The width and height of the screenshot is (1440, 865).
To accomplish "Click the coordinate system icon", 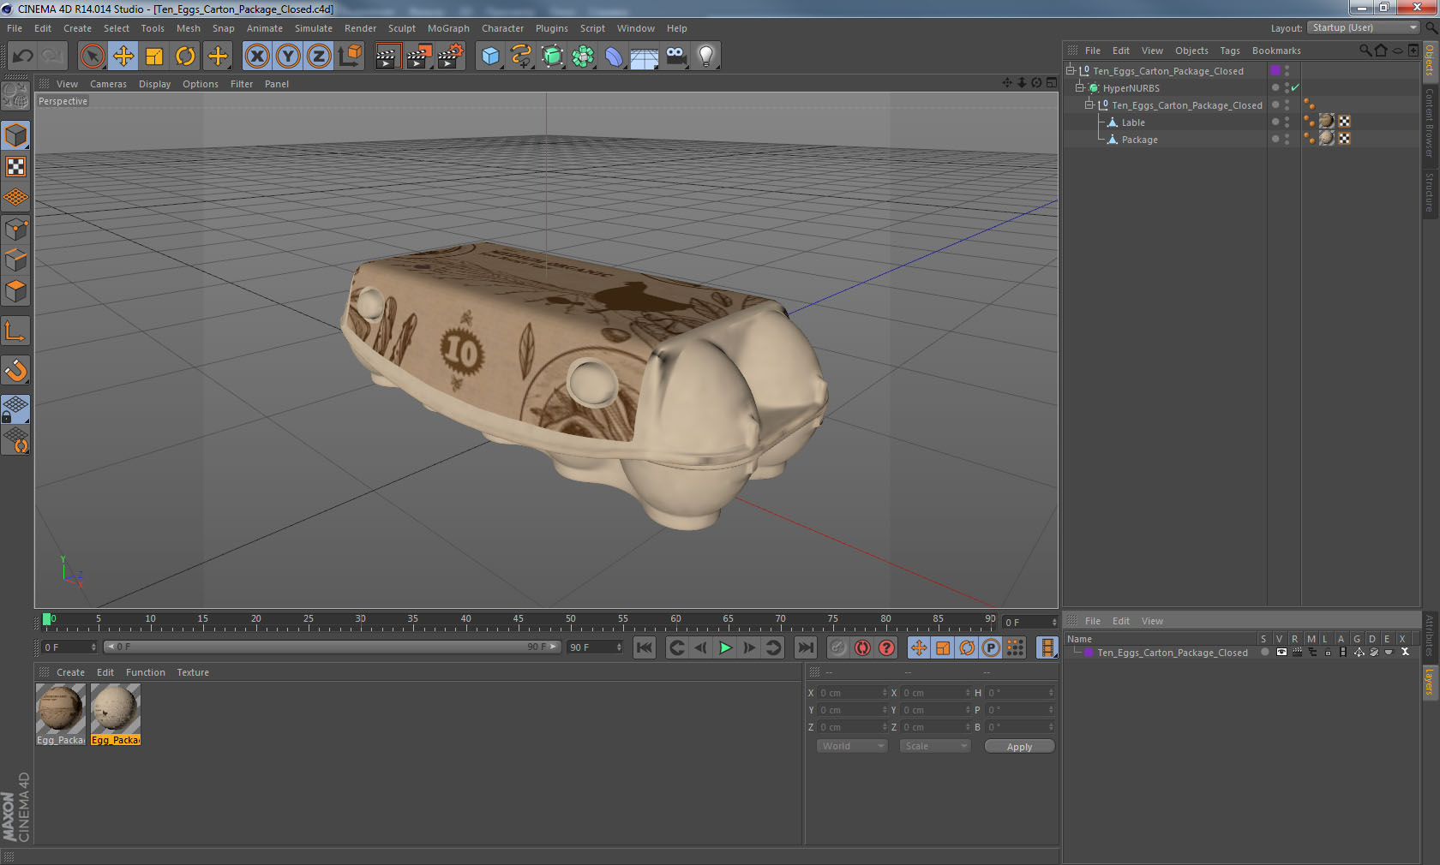I will point(350,57).
